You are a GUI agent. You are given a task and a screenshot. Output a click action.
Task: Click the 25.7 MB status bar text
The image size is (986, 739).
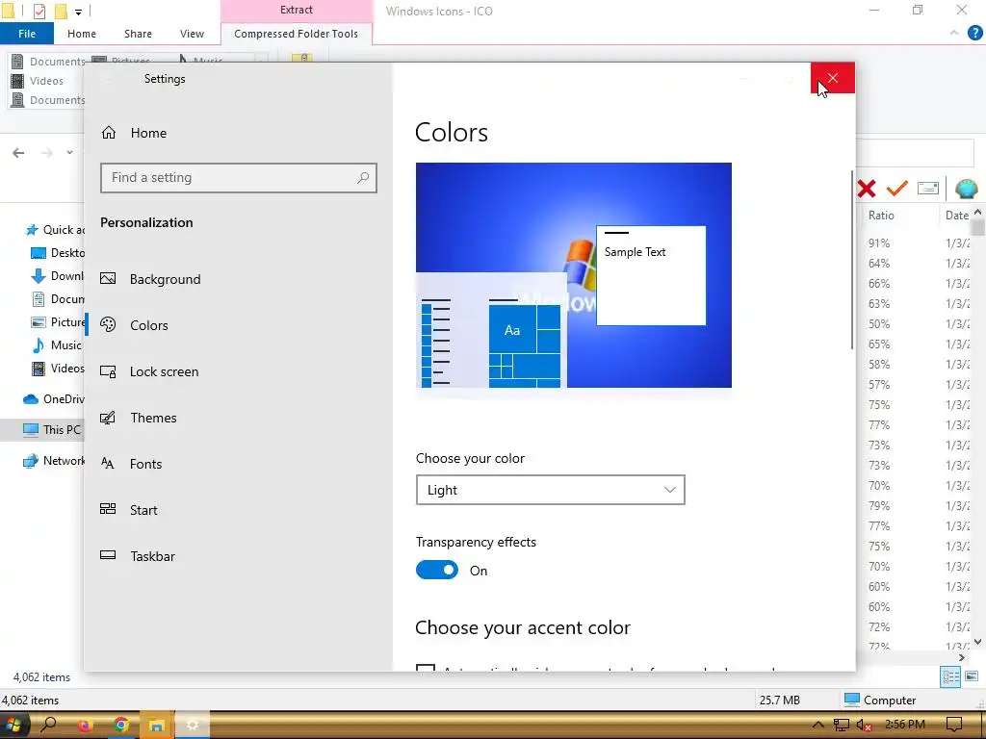[x=780, y=701]
